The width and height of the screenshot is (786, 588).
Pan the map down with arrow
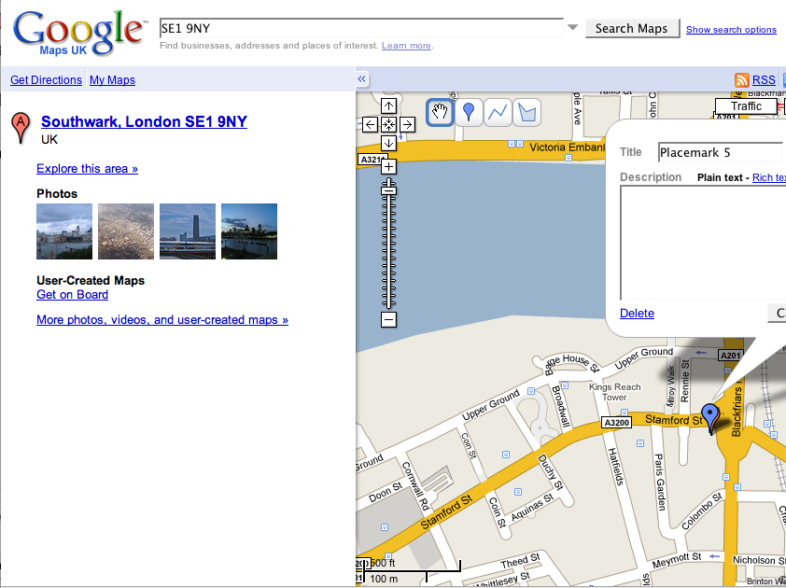(x=389, y=143)
